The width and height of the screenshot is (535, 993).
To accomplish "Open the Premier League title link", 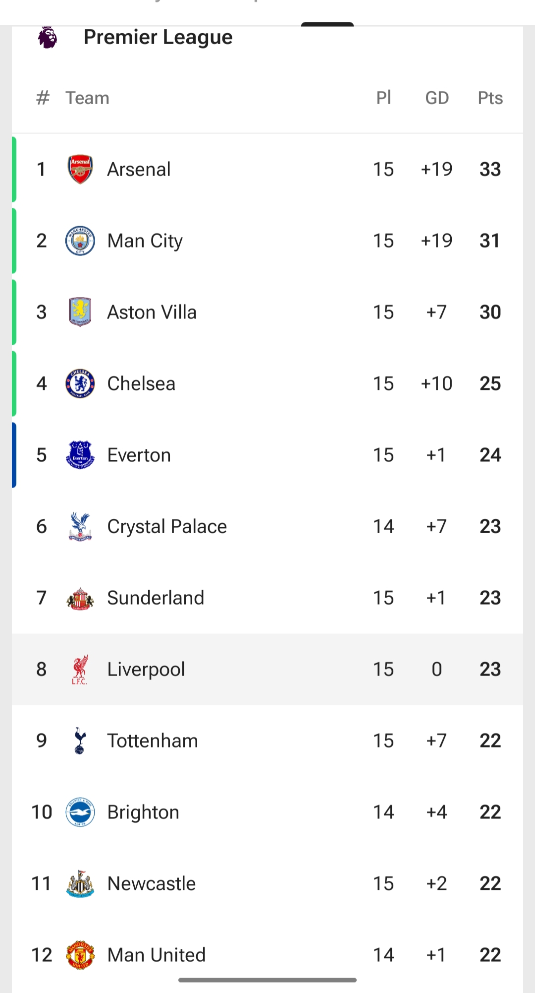I will 158,37.
